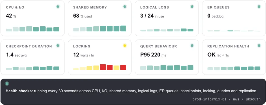Screen dimensions: 266x105
Task: Click the last bar in Replication Health chart
Action: pos(257,68)
